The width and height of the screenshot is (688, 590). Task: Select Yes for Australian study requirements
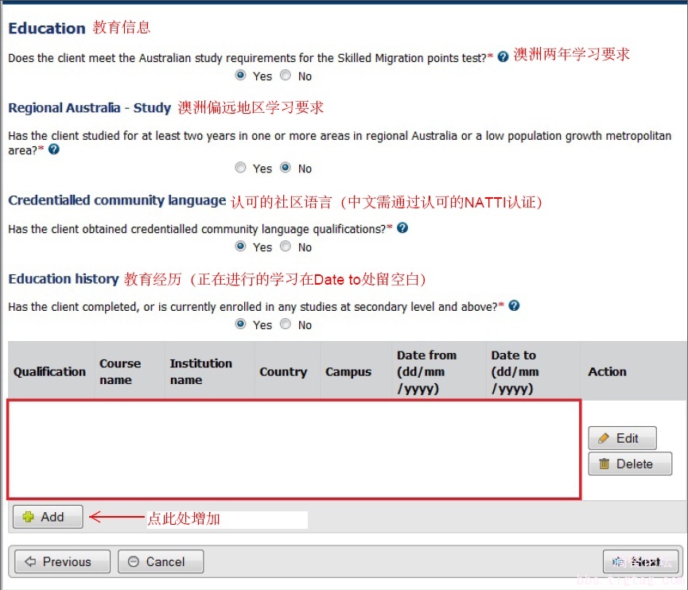(x=241, y=76)
